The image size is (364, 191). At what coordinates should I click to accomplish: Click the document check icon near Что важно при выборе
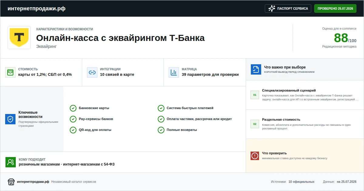pos(256,69)
